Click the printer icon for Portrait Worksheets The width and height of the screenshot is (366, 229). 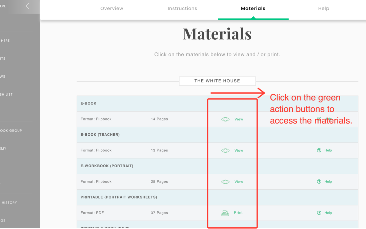pos(225,213)
